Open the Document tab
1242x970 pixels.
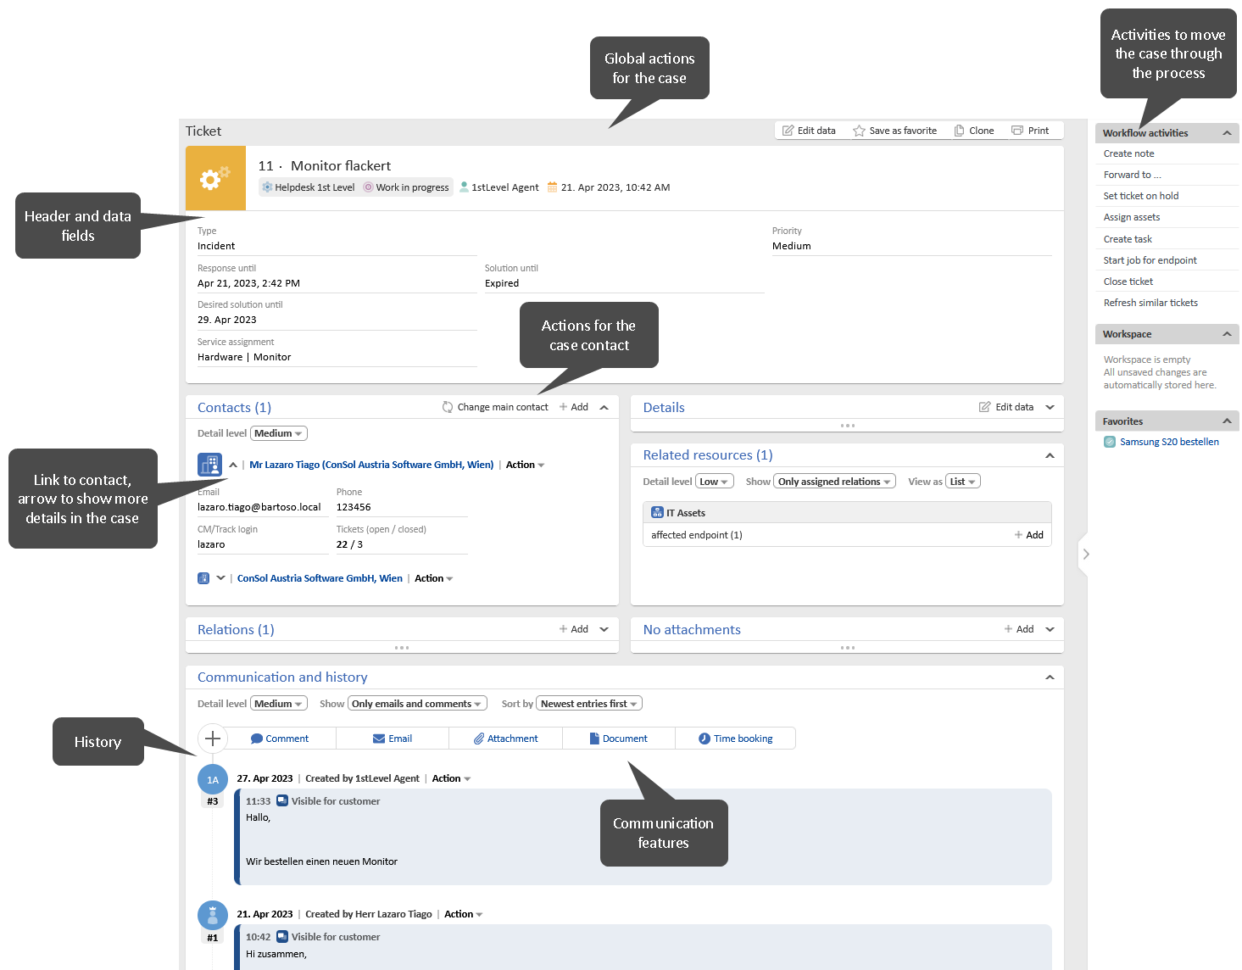coord(618,739)
